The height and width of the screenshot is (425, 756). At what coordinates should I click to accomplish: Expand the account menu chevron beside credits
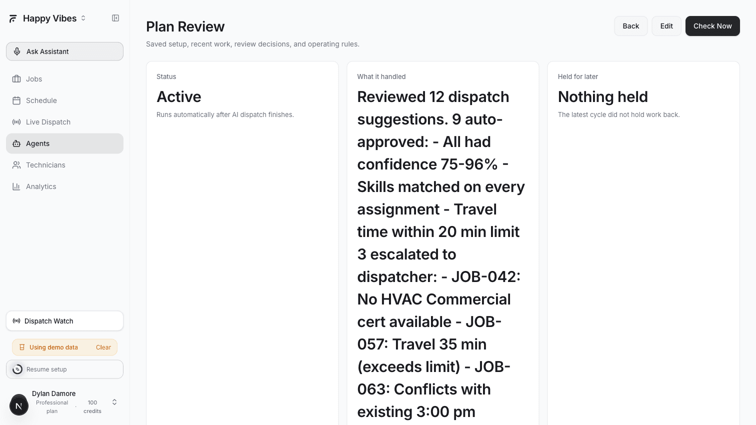pos(114,401)
